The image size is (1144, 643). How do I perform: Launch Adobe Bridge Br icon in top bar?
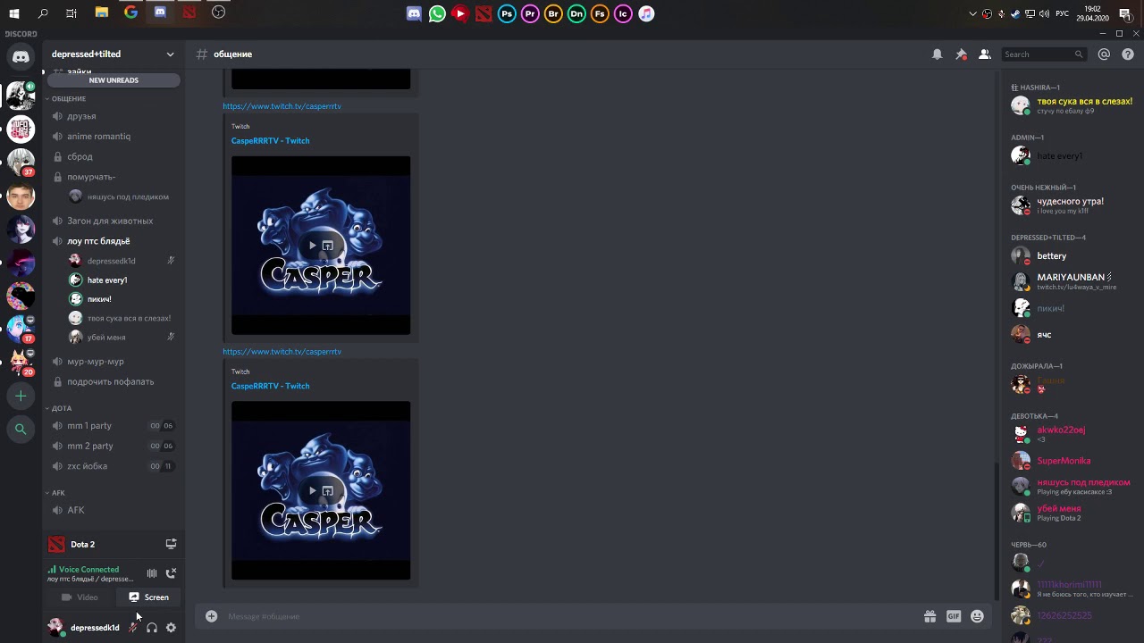click(x=553, y=13)
